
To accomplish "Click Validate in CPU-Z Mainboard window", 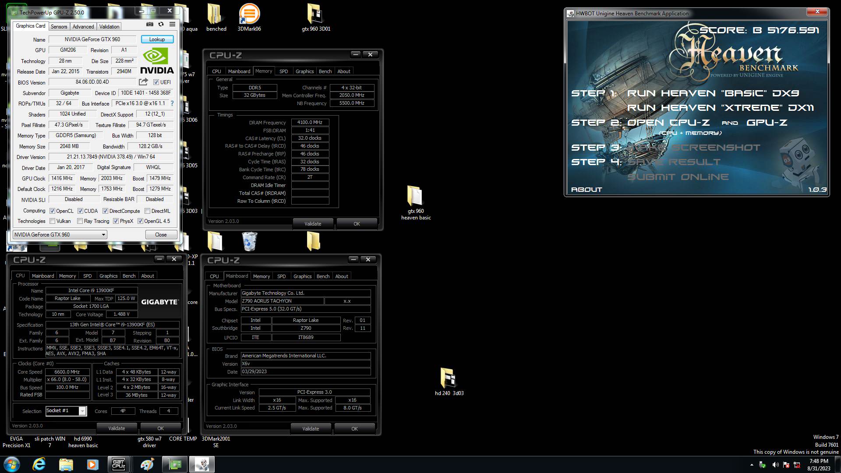I will coord(311,429).
